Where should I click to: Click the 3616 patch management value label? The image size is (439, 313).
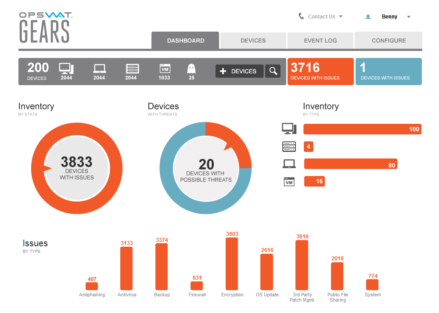(302, 237)
